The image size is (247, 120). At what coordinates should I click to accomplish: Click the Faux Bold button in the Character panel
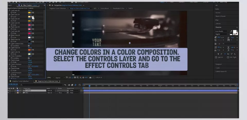pyautogui.click(x=218, y=54)
